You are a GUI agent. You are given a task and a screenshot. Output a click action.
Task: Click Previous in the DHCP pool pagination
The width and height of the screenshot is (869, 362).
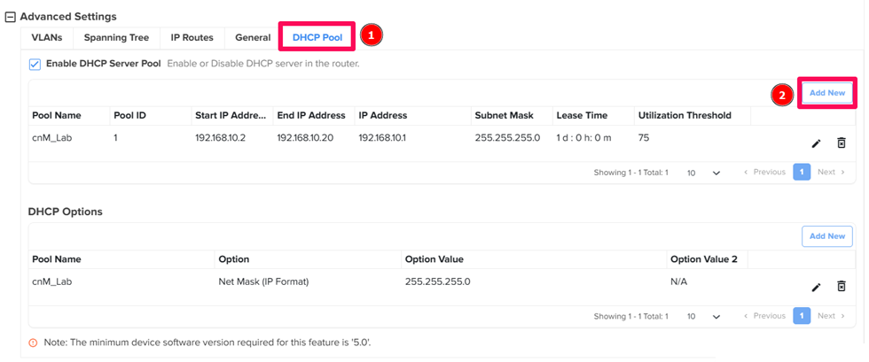763,173
